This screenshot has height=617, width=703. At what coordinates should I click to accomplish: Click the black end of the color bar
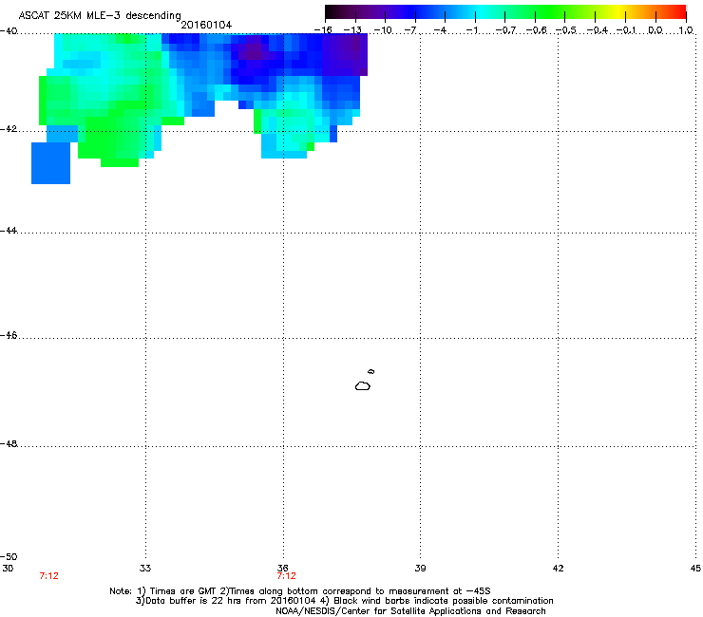point(332,11)
